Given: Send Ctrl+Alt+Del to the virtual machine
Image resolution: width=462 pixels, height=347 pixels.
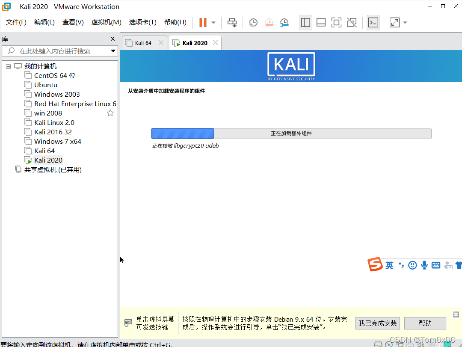Looking at the screenshot, I should (232, 22).
